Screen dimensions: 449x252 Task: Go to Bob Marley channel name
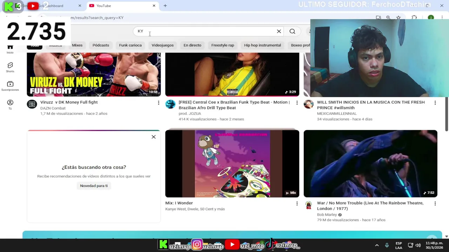click(x=327, y=215)
